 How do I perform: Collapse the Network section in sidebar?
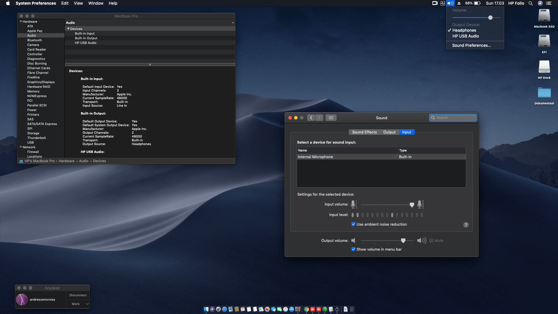(21, 147)
